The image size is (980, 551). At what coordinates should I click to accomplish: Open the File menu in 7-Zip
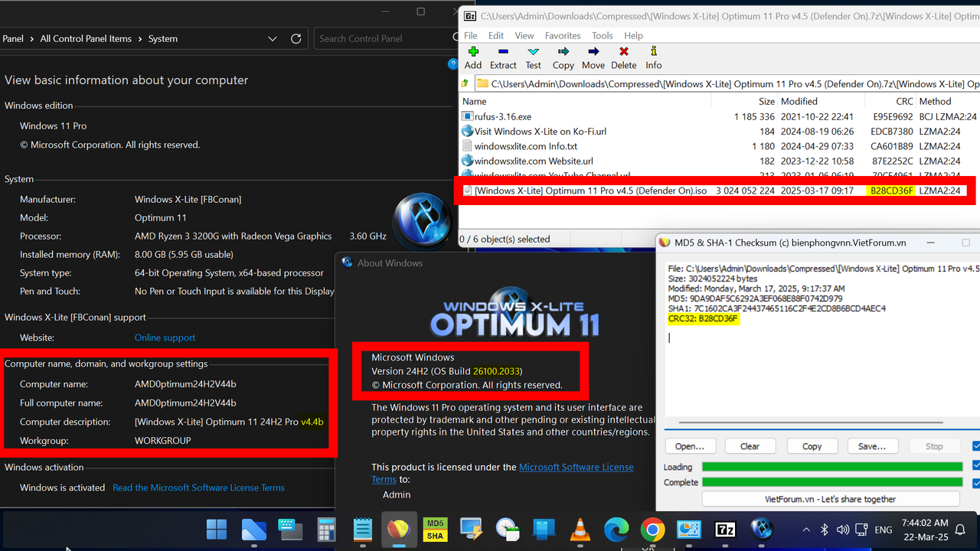coord(470,35)
